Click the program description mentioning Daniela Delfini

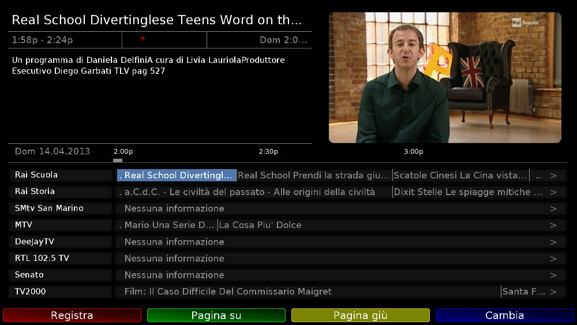[x=148, y=65]
